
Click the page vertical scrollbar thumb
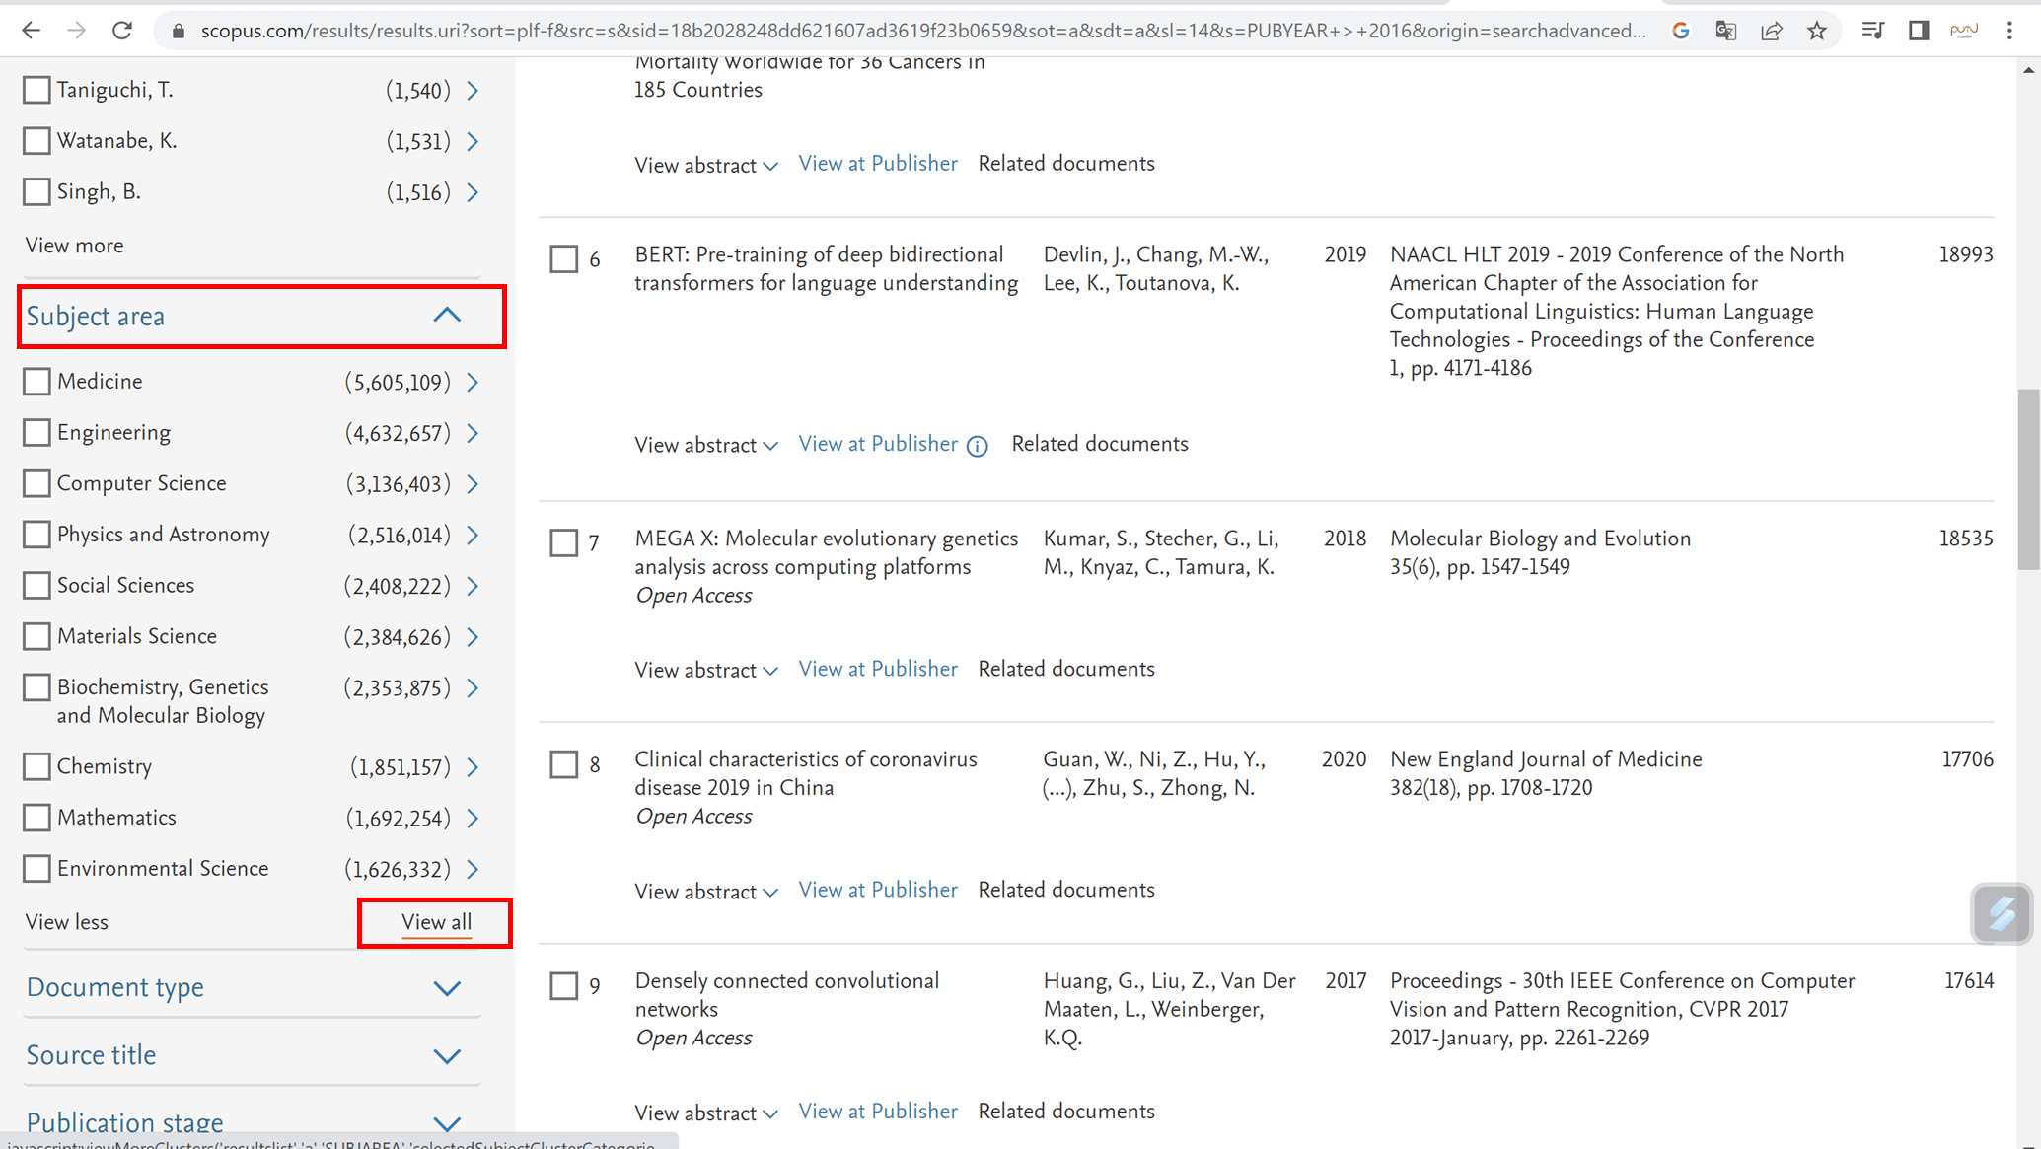(2027, 479)
